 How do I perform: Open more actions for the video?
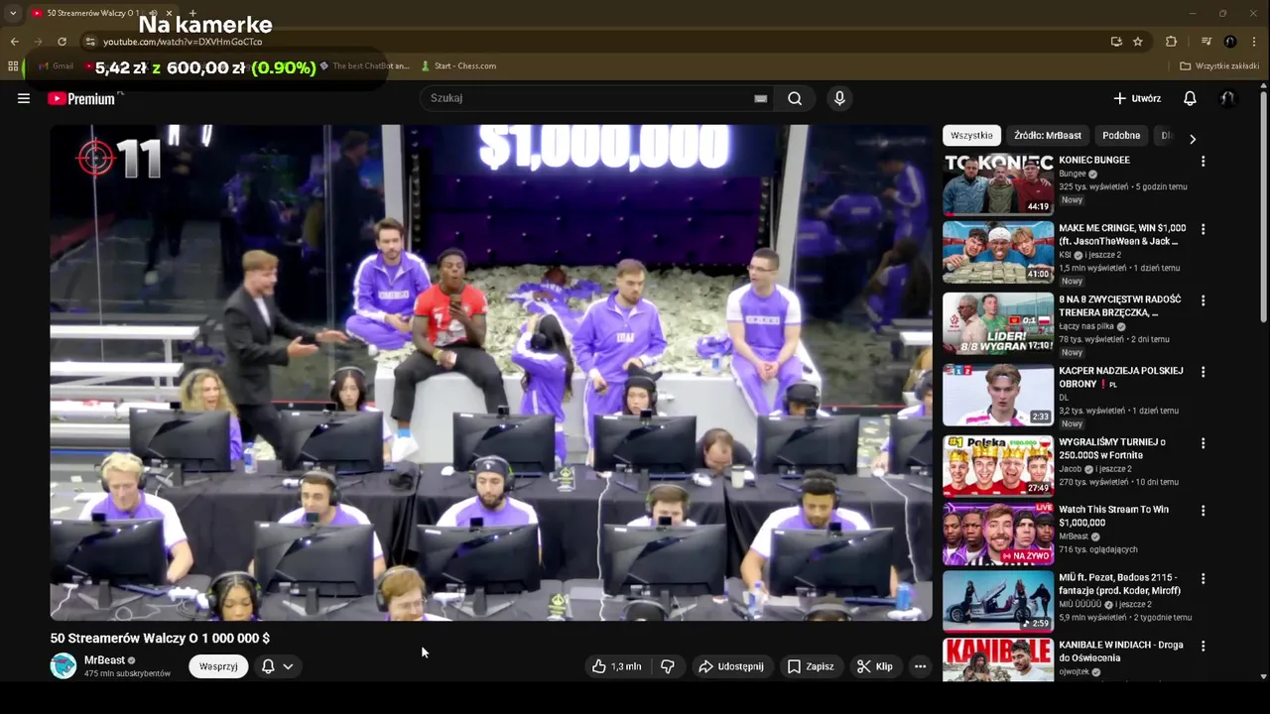click(x=920, y=666)
